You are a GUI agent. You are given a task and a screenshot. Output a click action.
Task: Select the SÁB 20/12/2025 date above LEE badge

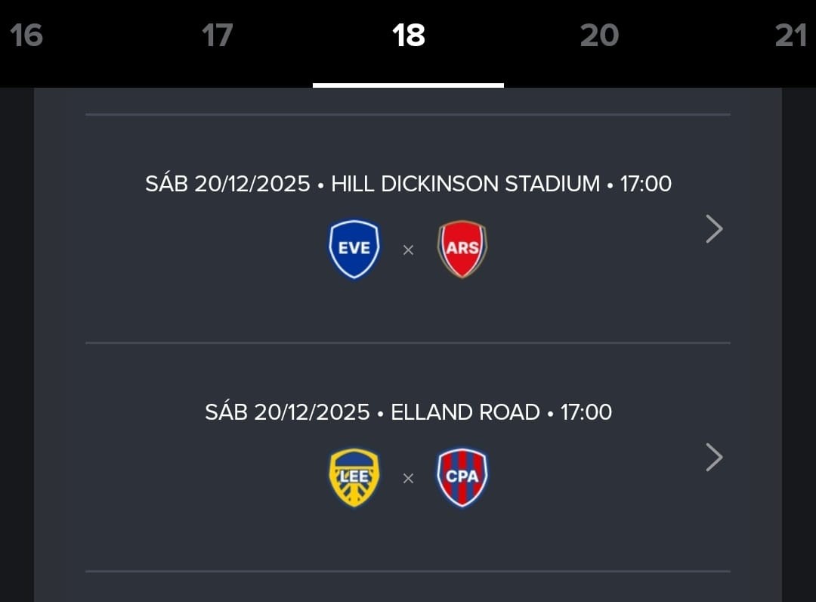tap(287, 412)
